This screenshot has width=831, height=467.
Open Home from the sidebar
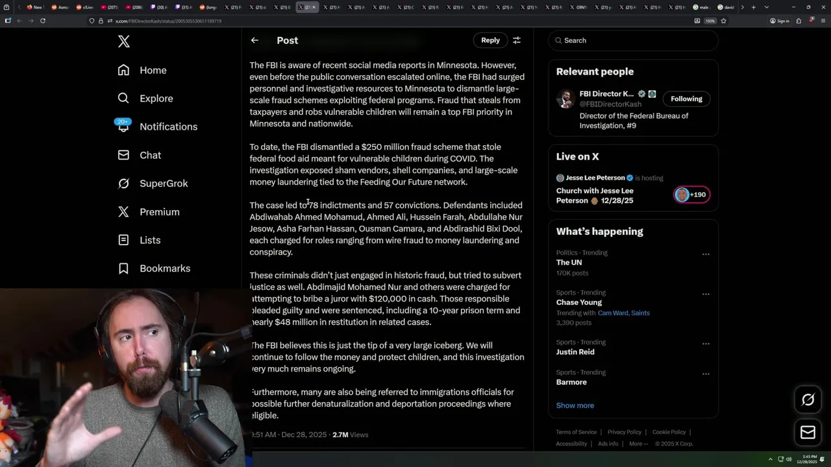[x=142, y=70]
